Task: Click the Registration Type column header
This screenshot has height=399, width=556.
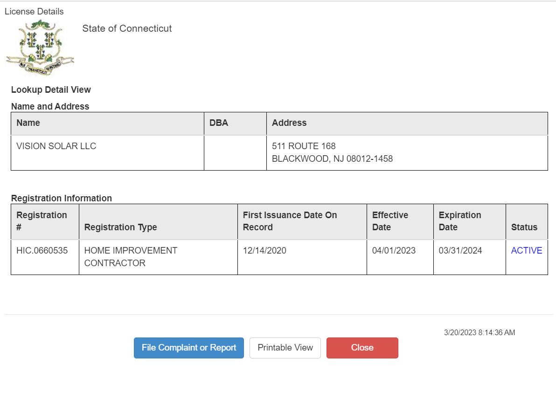Action: coord(120,227)
